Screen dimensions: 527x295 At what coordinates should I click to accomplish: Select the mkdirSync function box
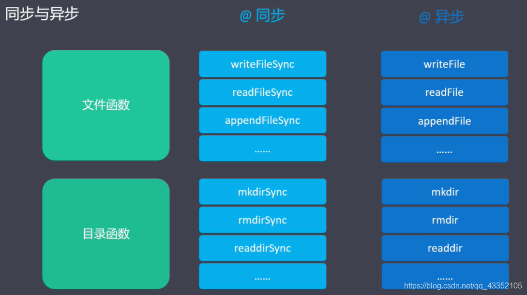[262, 192]
